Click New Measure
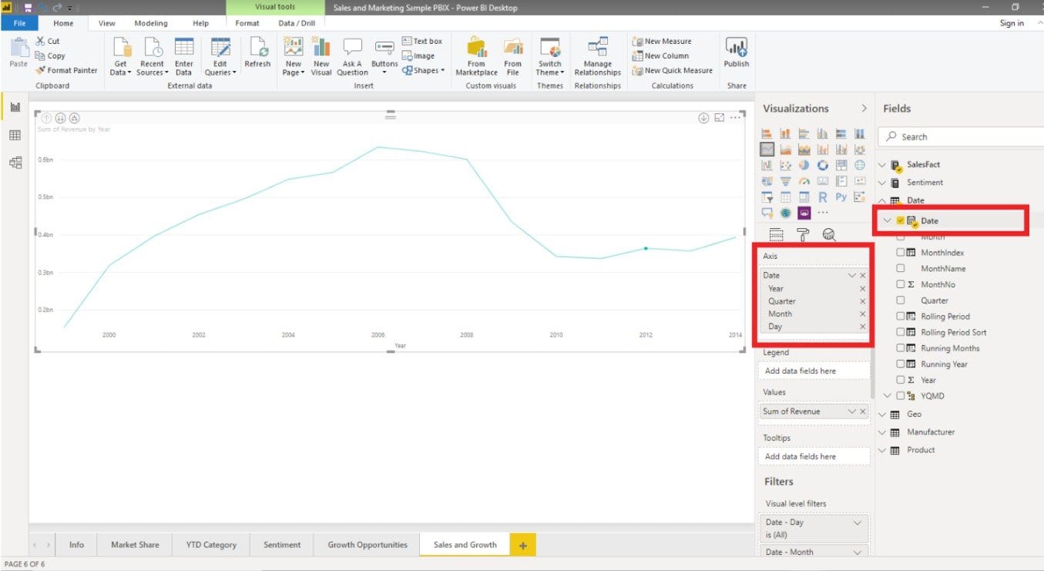 (662, 41)
